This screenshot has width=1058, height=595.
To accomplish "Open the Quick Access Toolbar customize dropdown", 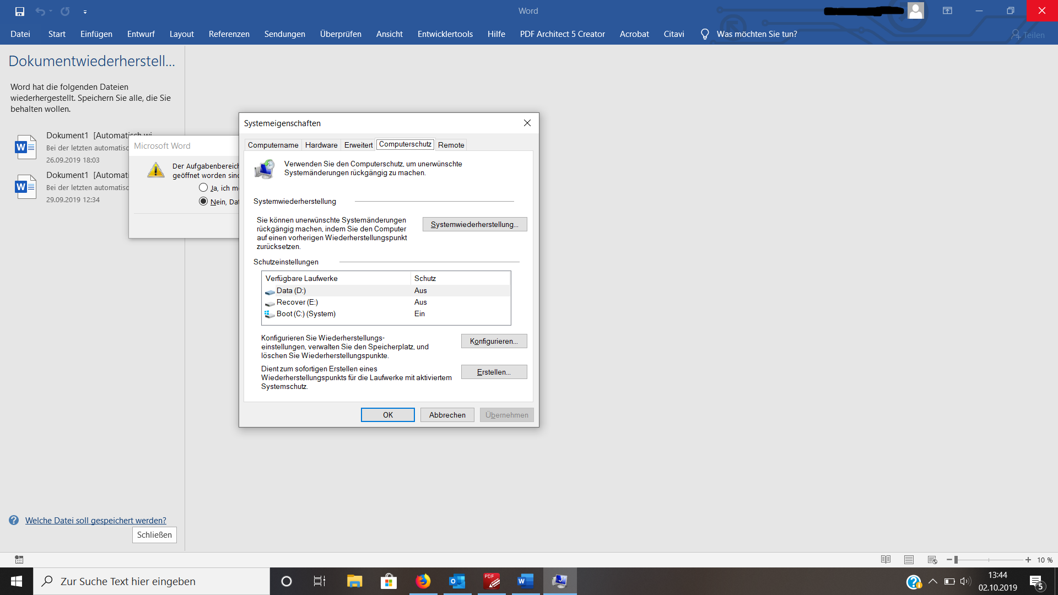I will click(85, 11).
